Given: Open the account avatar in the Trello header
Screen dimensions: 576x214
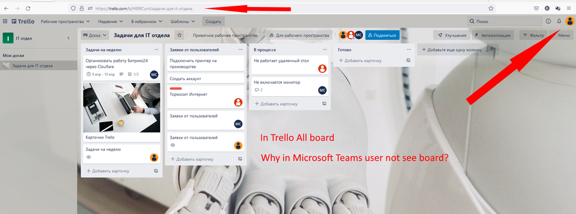Looking at the screenshot, I should 570,21.
